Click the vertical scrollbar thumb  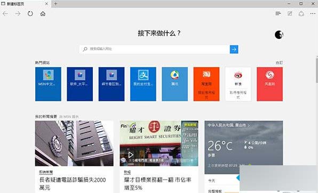(316, 70)
